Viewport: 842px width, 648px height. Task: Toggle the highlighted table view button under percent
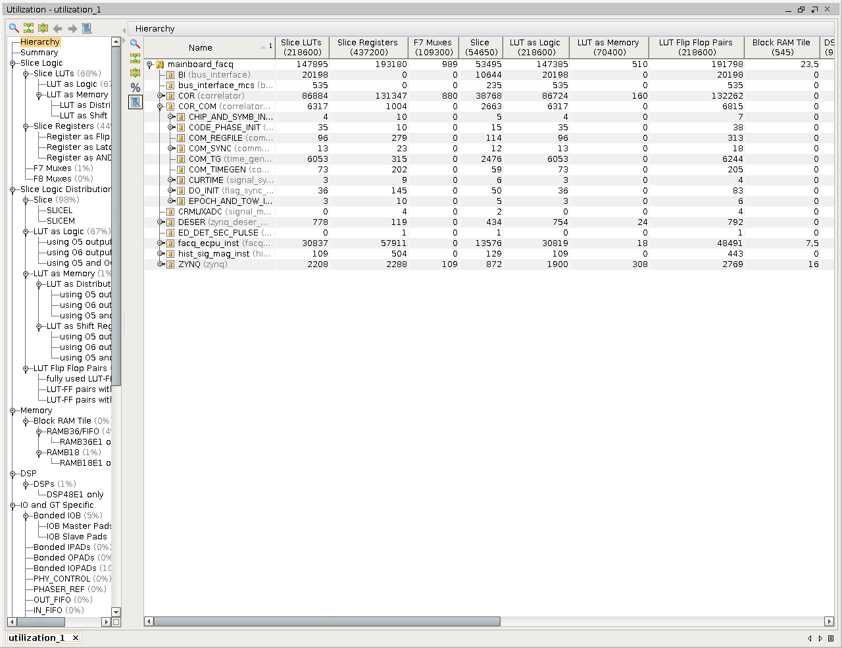tap(136, 102)
